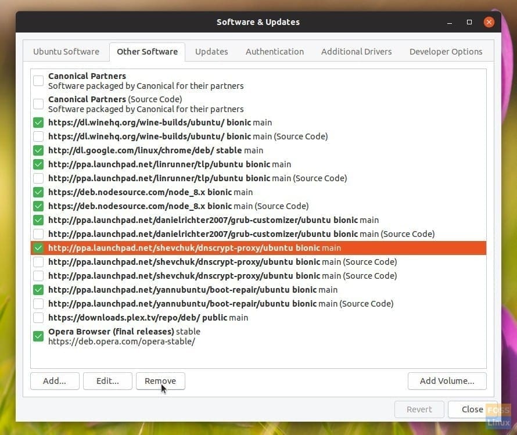Viewport: 517px width, 435px height.
Task: Uncheck the grub-customizer binary main checkbox
Action: pos(38,220)
